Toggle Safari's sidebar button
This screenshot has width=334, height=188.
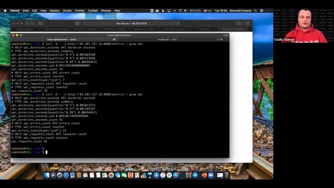pos(40,23)
